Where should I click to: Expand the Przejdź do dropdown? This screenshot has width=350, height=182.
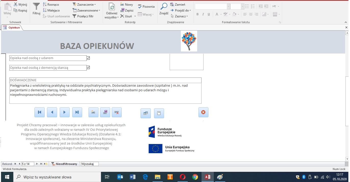181,10
